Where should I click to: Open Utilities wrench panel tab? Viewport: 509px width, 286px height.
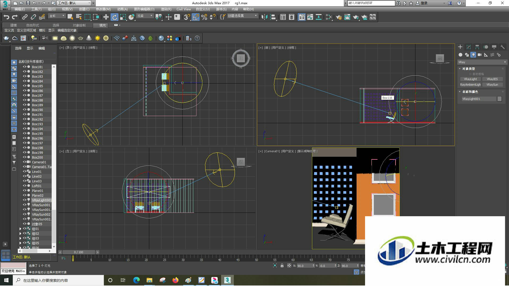pyautogui.click(x=502, y=47)
